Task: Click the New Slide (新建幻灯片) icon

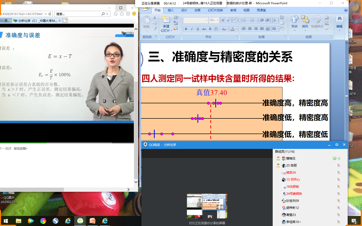Action: pyautogui.click(x=166, y=20)
